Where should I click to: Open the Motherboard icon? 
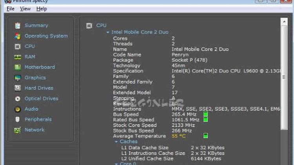tap(18, 67)
